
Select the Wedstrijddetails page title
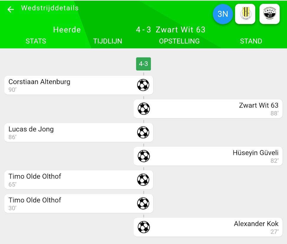tap(50, 8)
